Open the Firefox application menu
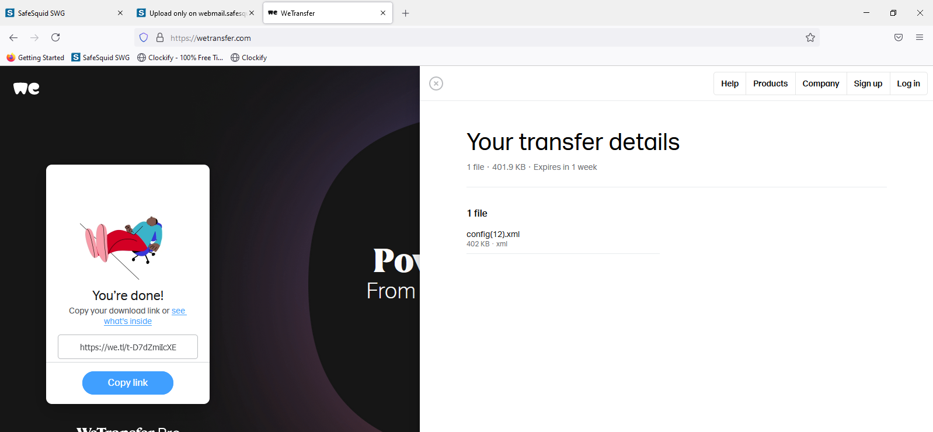The width and height of the screenshot is (933, 432). [x=920, y=37]
